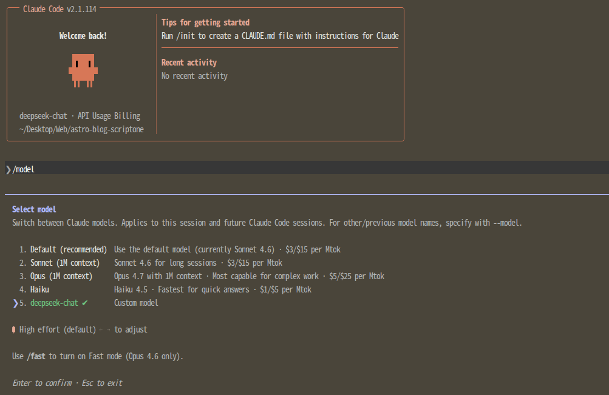Click the green checkmark beside deepseek-chat
This screenshot has width=609, height=395.
pos(85,303)
